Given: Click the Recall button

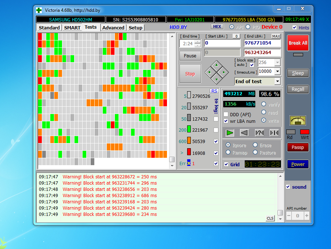Looking at the screenshot, I should click(298, 89).
